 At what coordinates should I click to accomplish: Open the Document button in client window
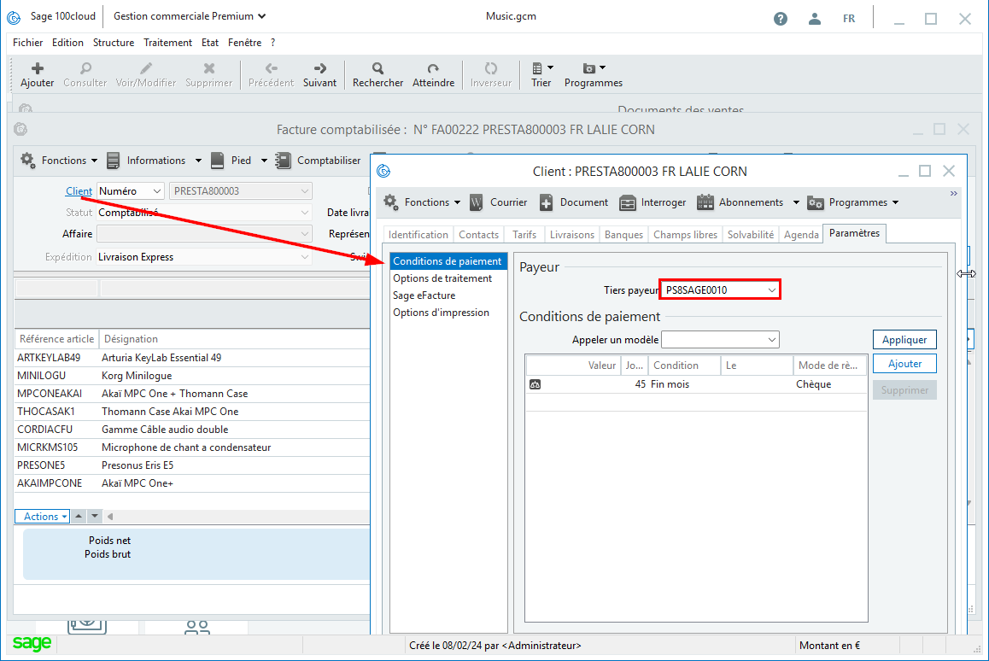[574, 202]
